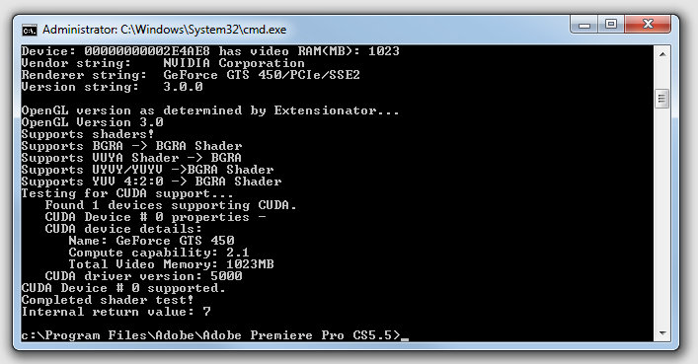The width and height of the screenshot is (698, 364).
Task: Click the scrollbar down arrow
Action: [x=661, y=332]
